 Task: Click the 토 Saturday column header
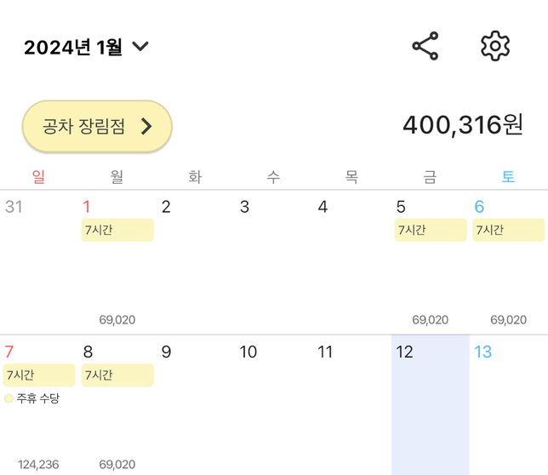coord(508,177)
